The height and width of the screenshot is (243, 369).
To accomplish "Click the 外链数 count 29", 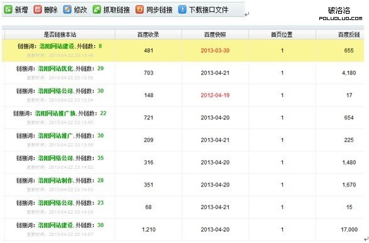I will tap(101, 68).
